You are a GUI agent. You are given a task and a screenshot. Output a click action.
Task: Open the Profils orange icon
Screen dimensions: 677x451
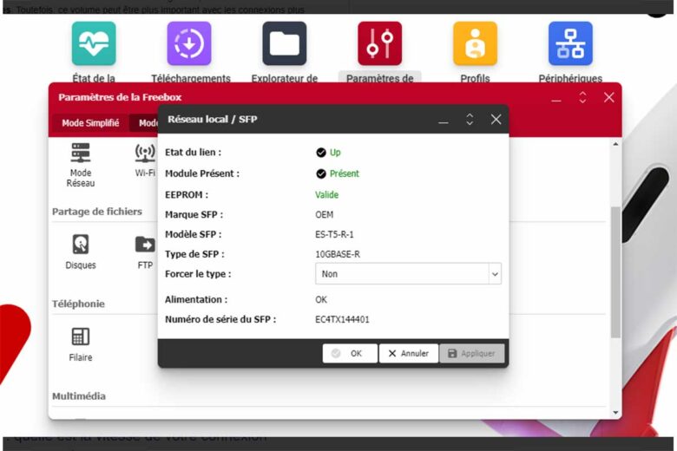pyautogui.click(x=476, y=43)
